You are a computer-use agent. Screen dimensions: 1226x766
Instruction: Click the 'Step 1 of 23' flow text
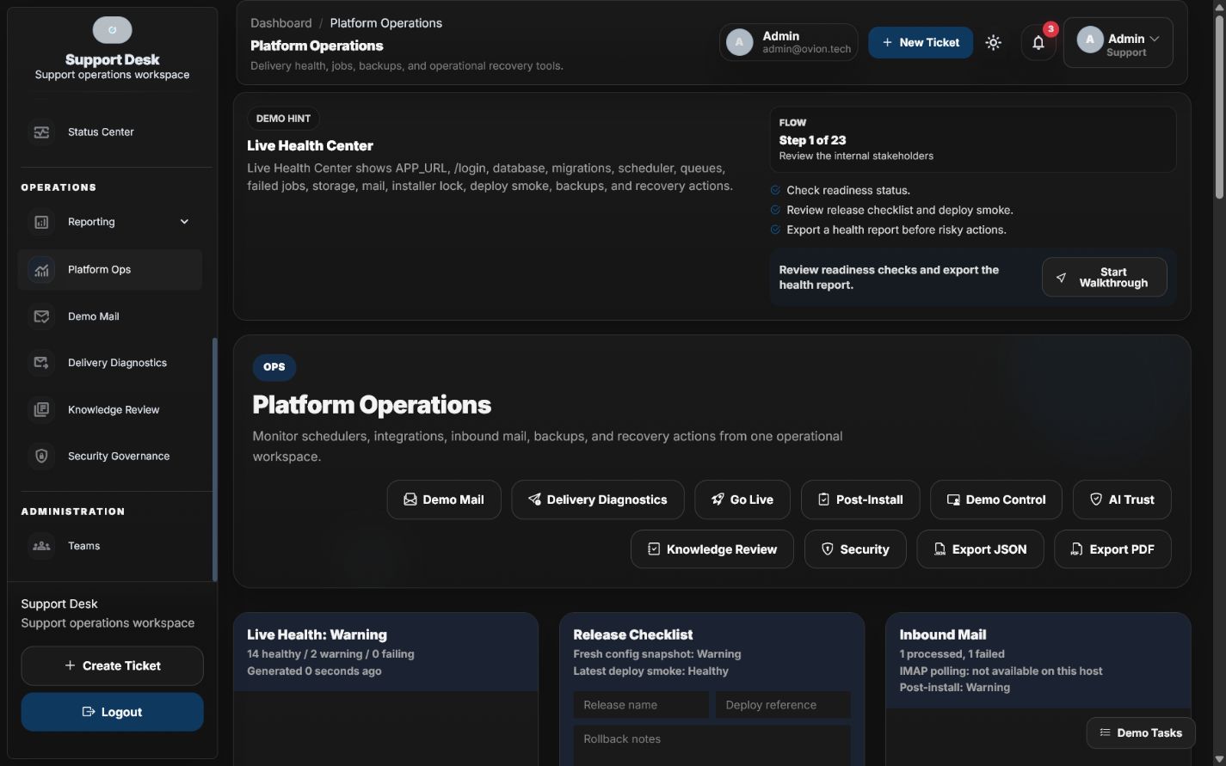tap(812, 140)
